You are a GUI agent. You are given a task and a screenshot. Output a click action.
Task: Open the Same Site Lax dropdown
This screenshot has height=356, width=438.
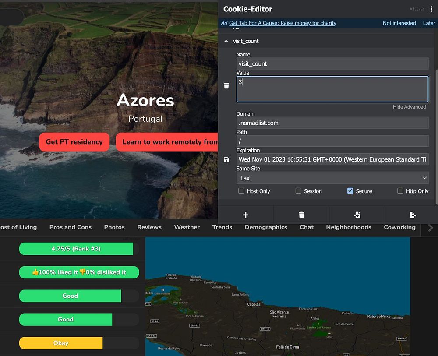[332, 178]
